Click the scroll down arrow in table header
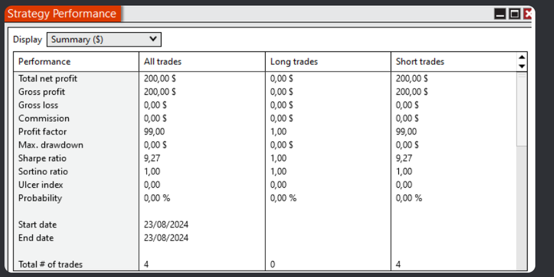This screenshot has width=554, height=277. 522,66
